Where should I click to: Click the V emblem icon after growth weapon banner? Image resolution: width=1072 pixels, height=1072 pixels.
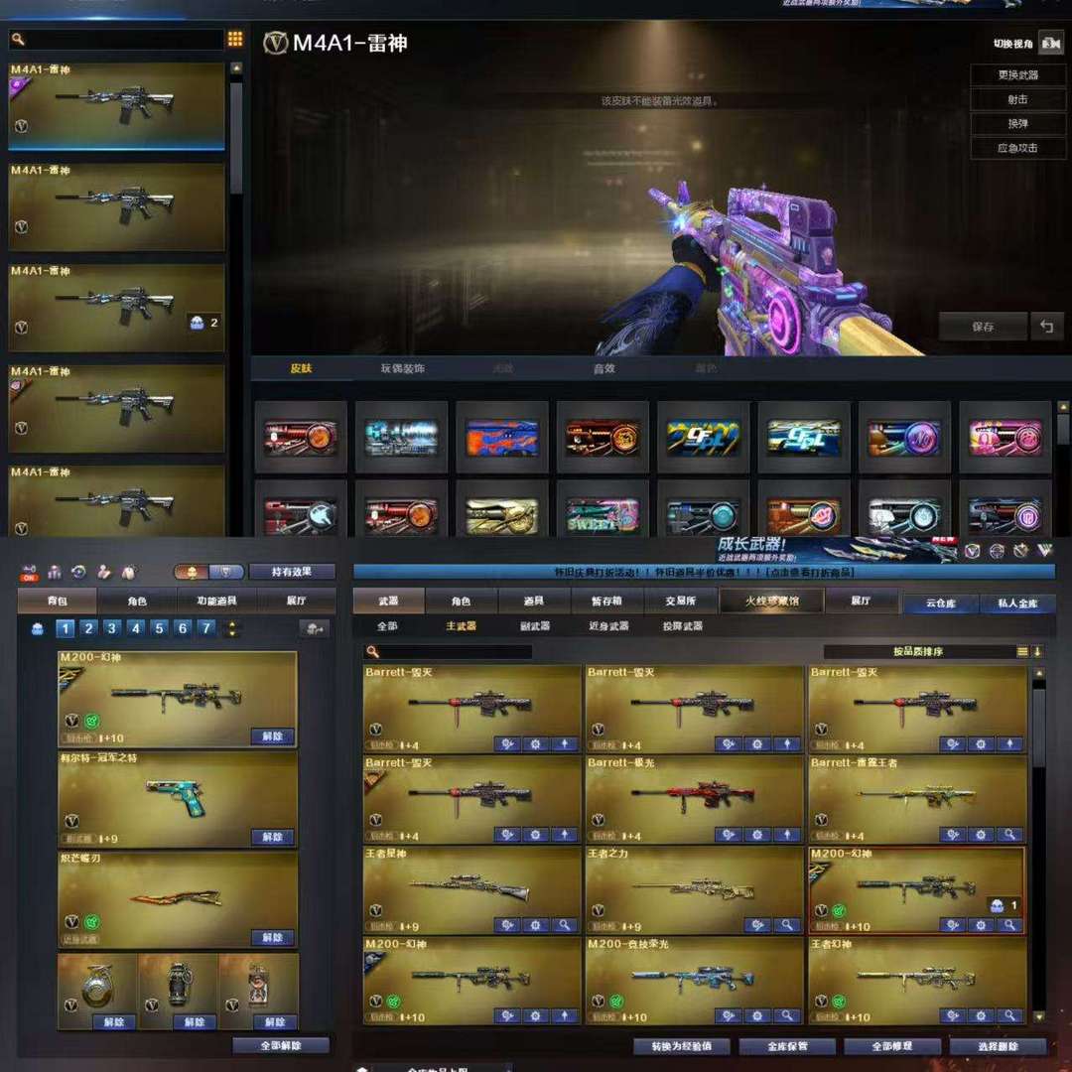(972, 551)
